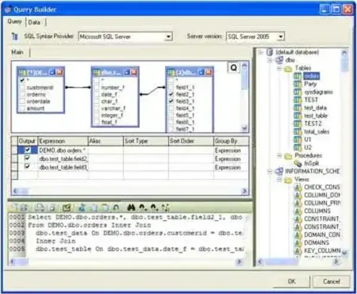This screenshot has height=294, width=357.
Task: Open the Server version dropdown
Action: 281,37
